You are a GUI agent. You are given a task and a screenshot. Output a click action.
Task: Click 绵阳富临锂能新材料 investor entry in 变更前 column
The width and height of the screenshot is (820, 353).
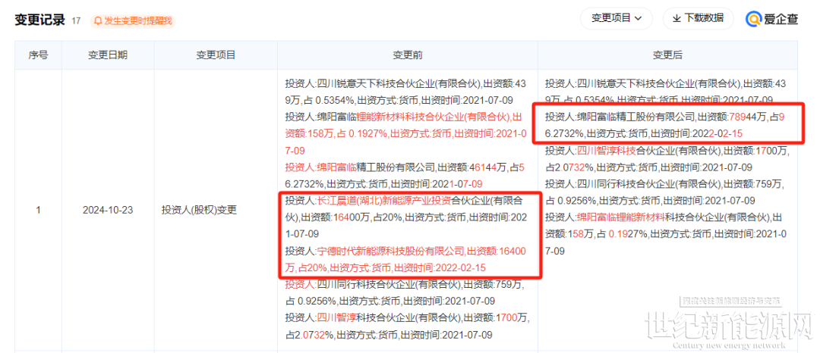406,133
